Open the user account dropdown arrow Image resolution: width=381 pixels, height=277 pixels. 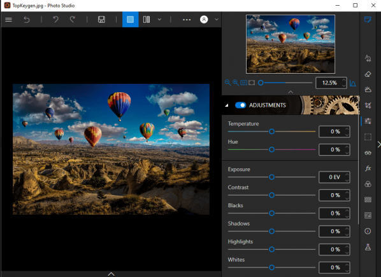pyautogui.click(x=217, y=20)
